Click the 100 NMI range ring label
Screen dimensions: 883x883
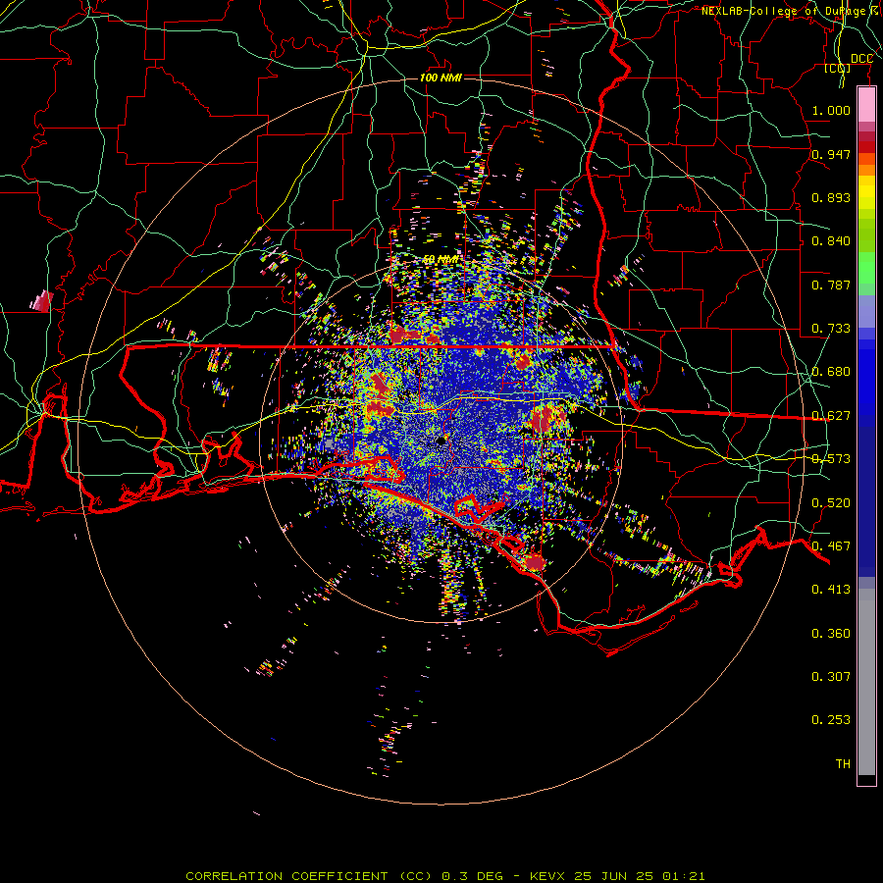click(441, 78)
